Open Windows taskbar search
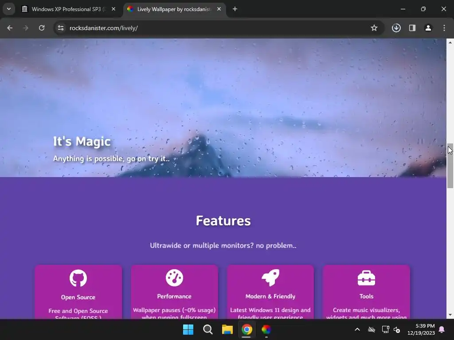The width and height of the screenshot is (454, 340). pyautogui.click(x=208, y=329)
